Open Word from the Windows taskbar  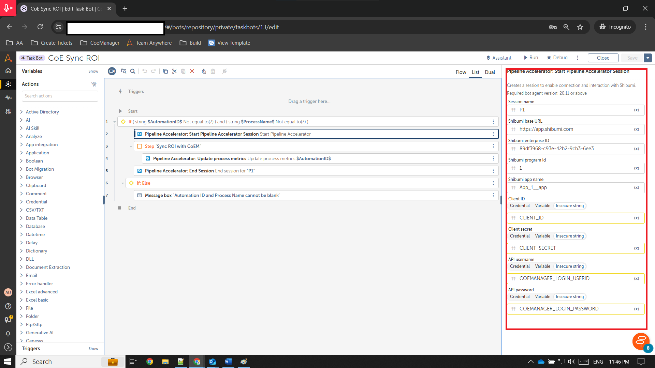[x=228, y=362]
